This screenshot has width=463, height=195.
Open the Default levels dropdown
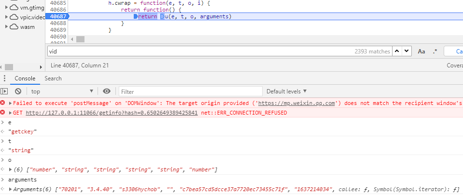[x=286, y=91]
